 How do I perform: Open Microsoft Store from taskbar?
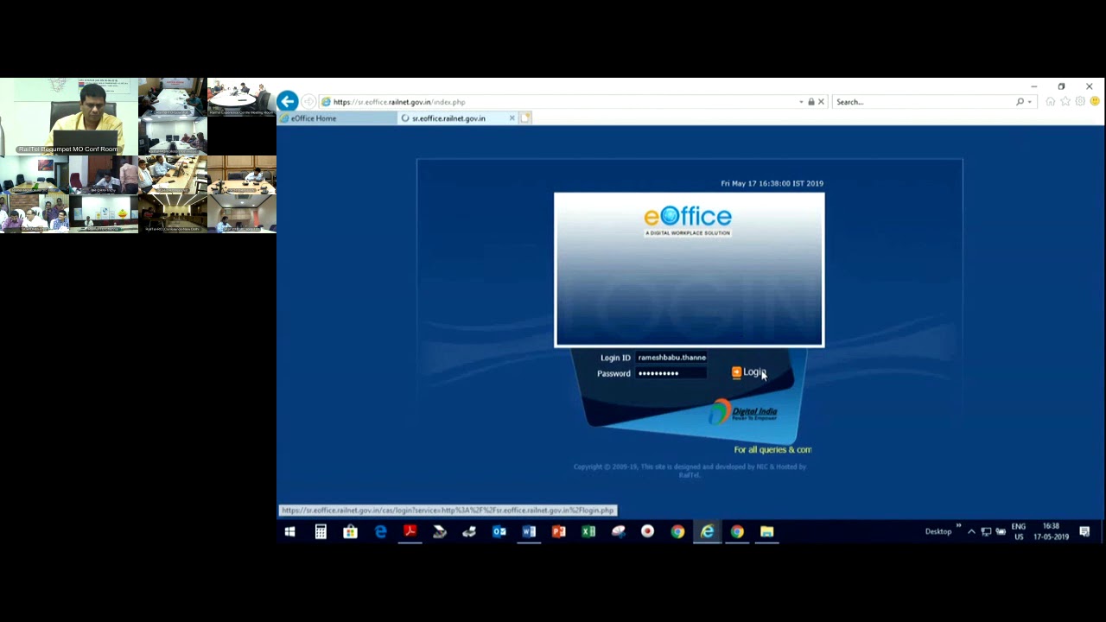(x=350, y=531)
